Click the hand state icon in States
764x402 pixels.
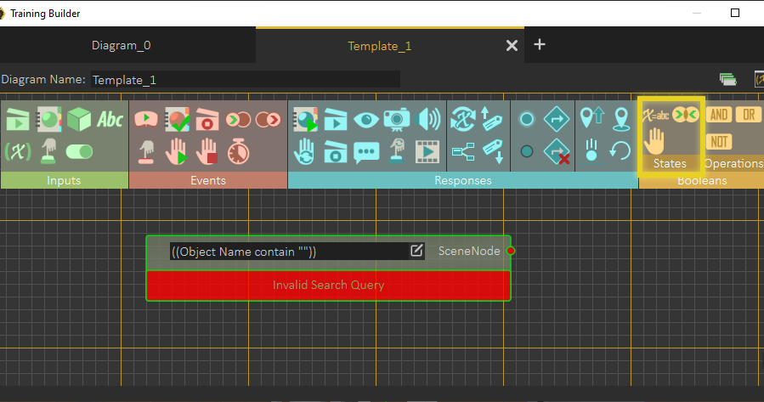tap(656, 139)
